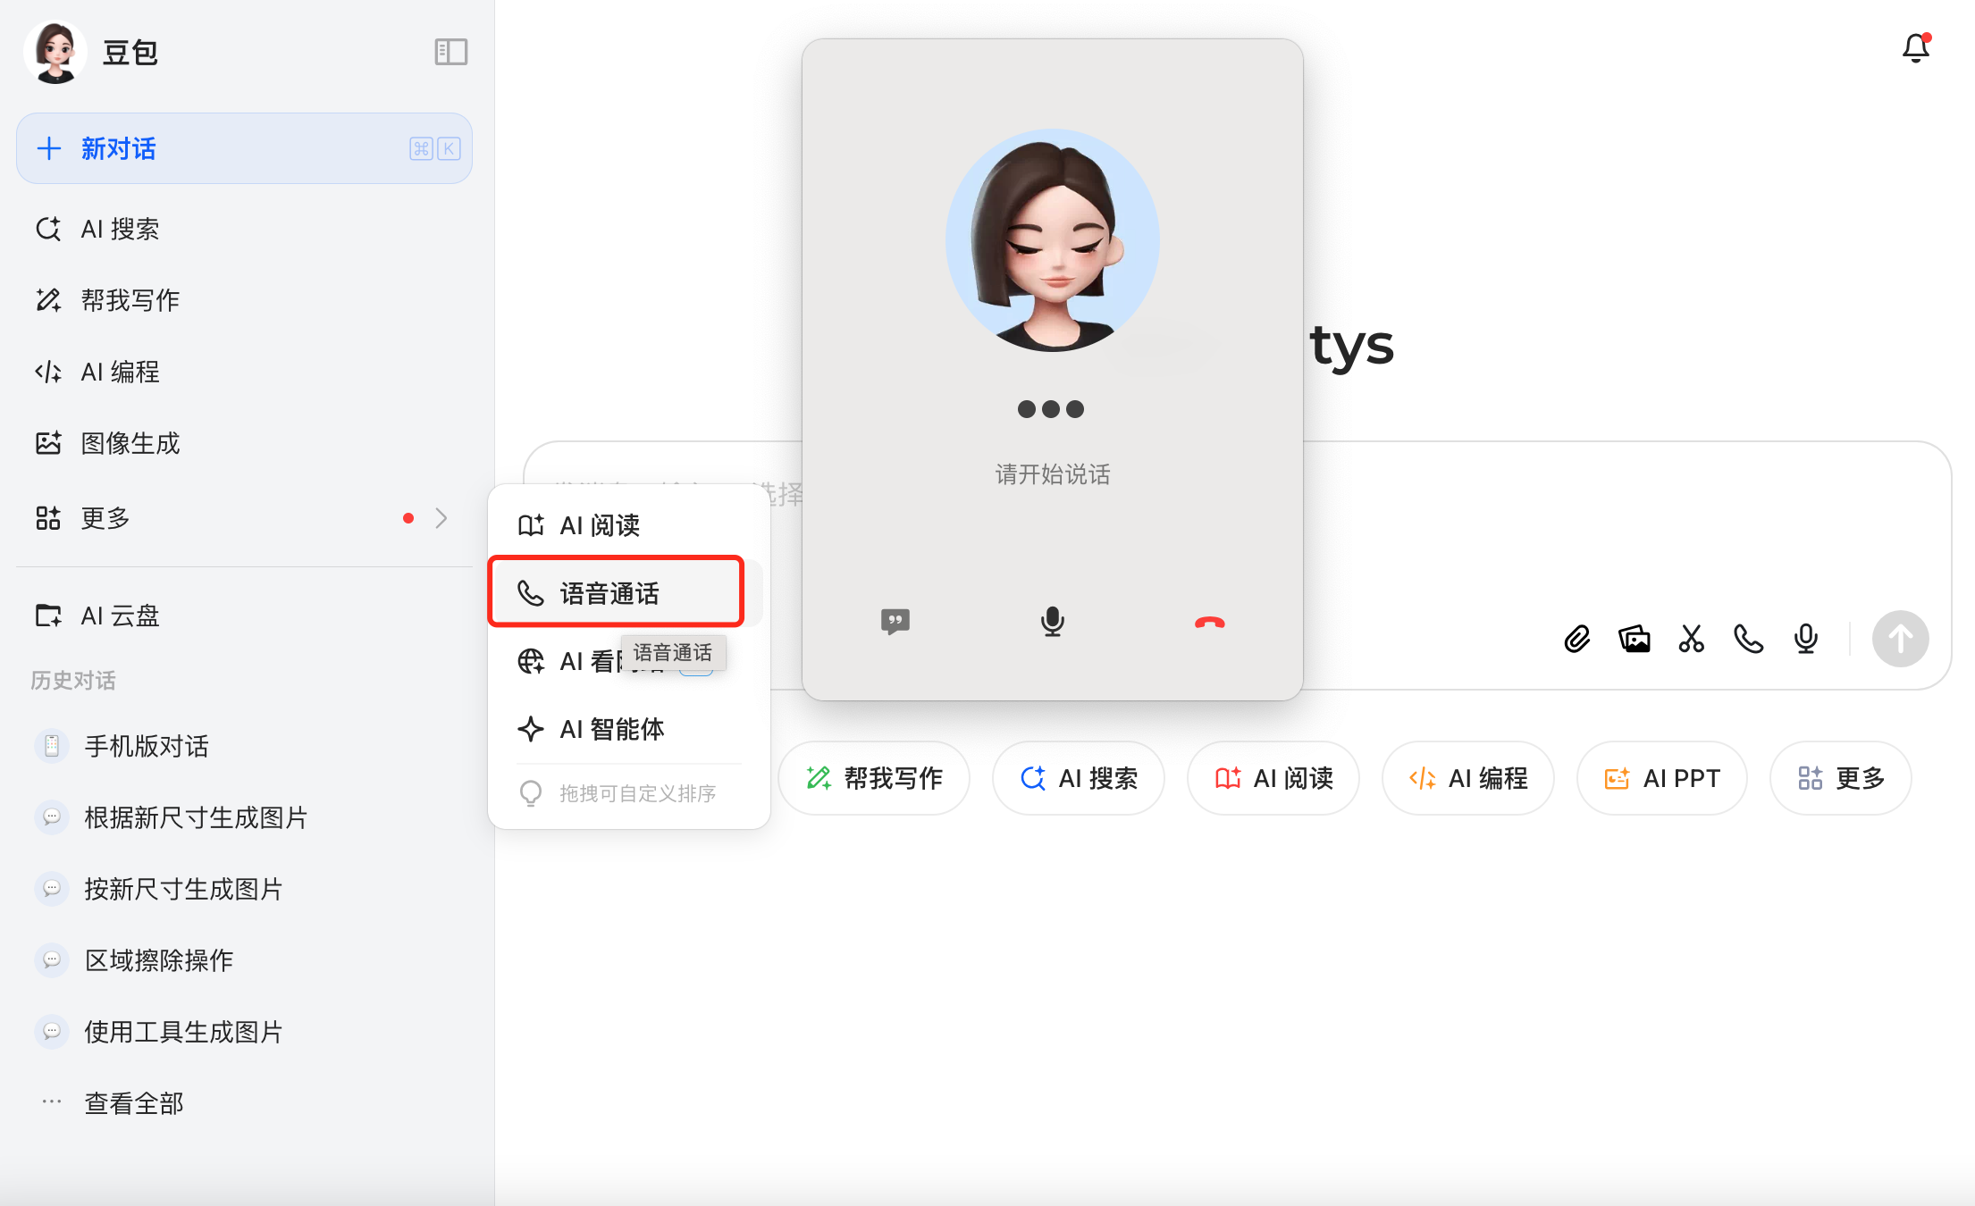This screenshot has height=1206, width=1975.
Task: Click the globe icon of AI 看 item
Action: coord(531,661)
